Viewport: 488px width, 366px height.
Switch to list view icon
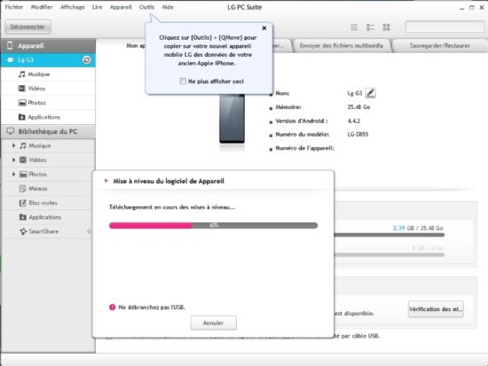point(354,27)
